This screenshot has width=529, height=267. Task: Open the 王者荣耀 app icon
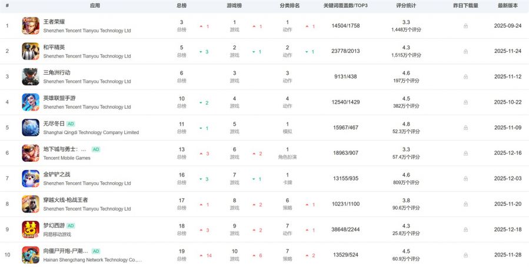[x=31, y=26]
